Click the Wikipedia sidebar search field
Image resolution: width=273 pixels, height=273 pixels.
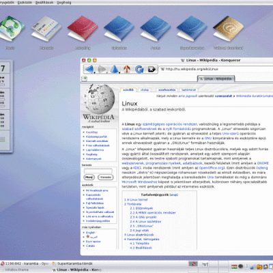(x=98, y=171)
